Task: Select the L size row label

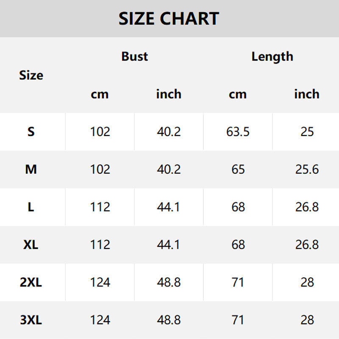Action: click(31, 207)
